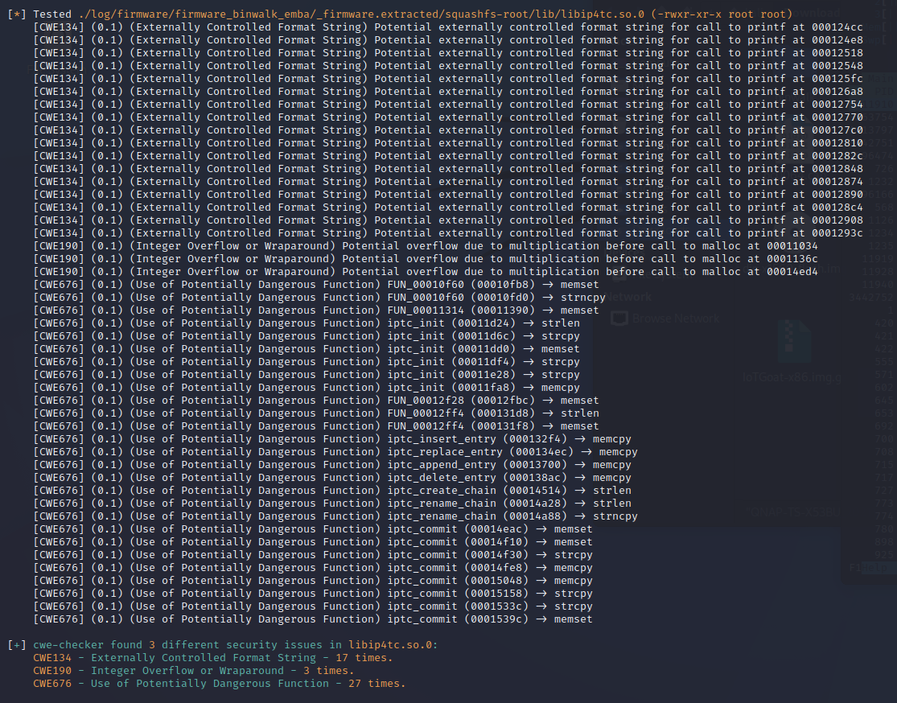The height and width of the screenshot is (703, 897).
Task: Click the green [+] summary marker
Action: click(14, 644)
